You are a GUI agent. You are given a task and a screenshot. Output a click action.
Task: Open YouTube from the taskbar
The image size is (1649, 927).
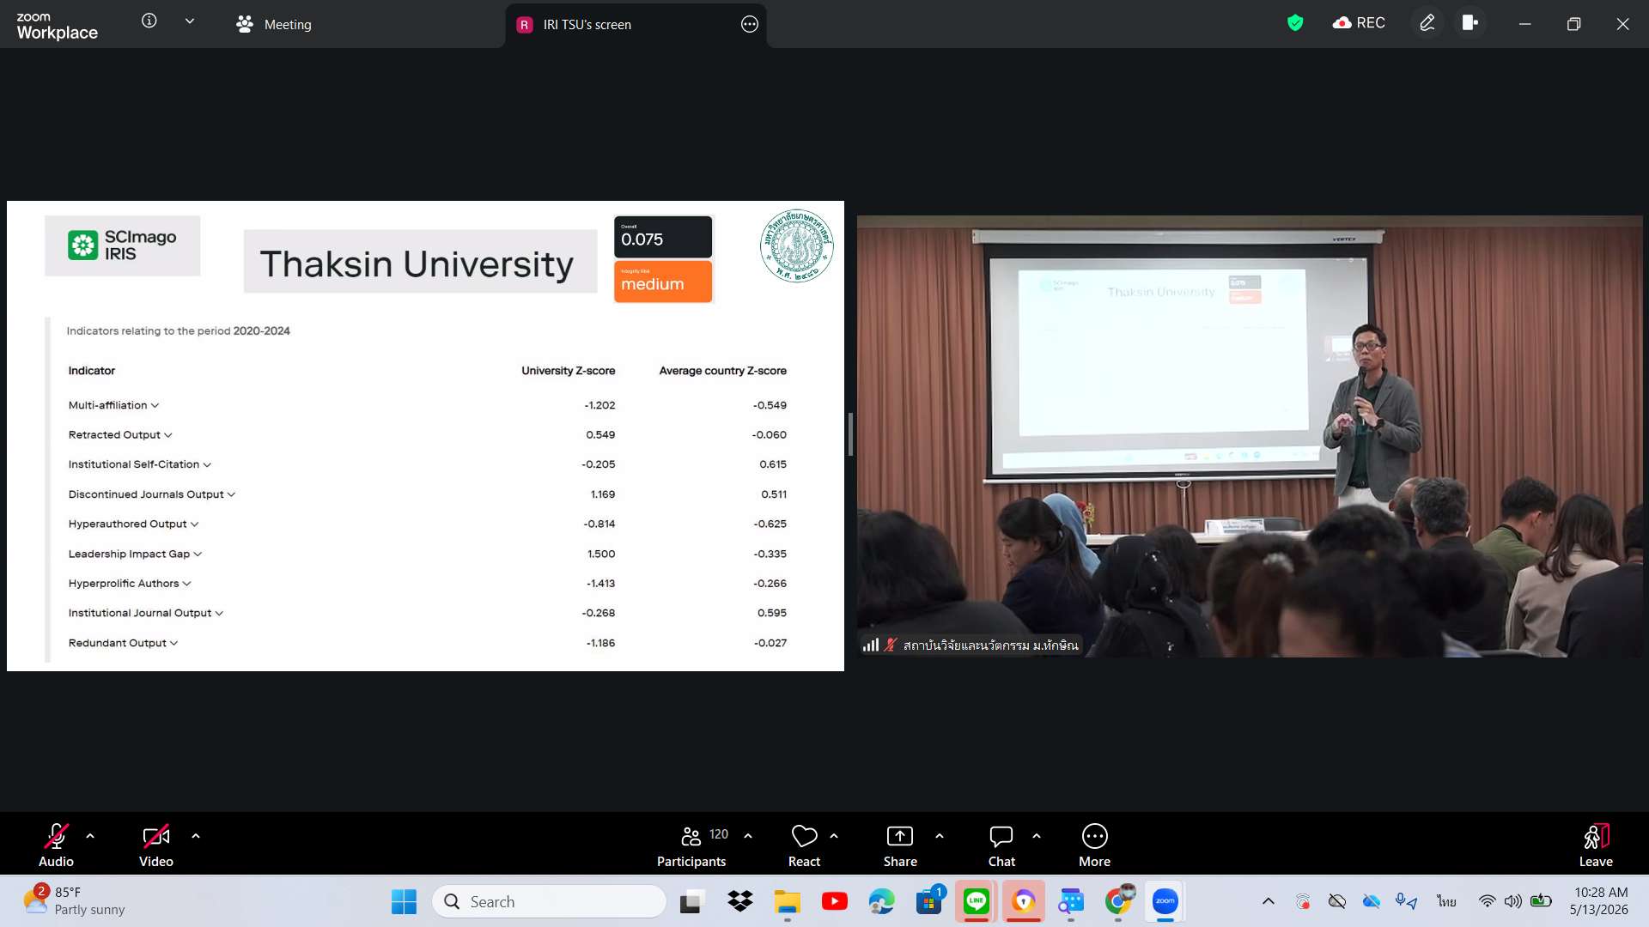pyautogui.click(x=834, y=901)
